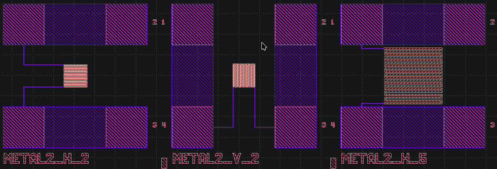Select small hatched marker left of METAL2_V_2 label
The height and width of the screenshot is (169, 497).
pyautogui.click(x=164, y=163)
